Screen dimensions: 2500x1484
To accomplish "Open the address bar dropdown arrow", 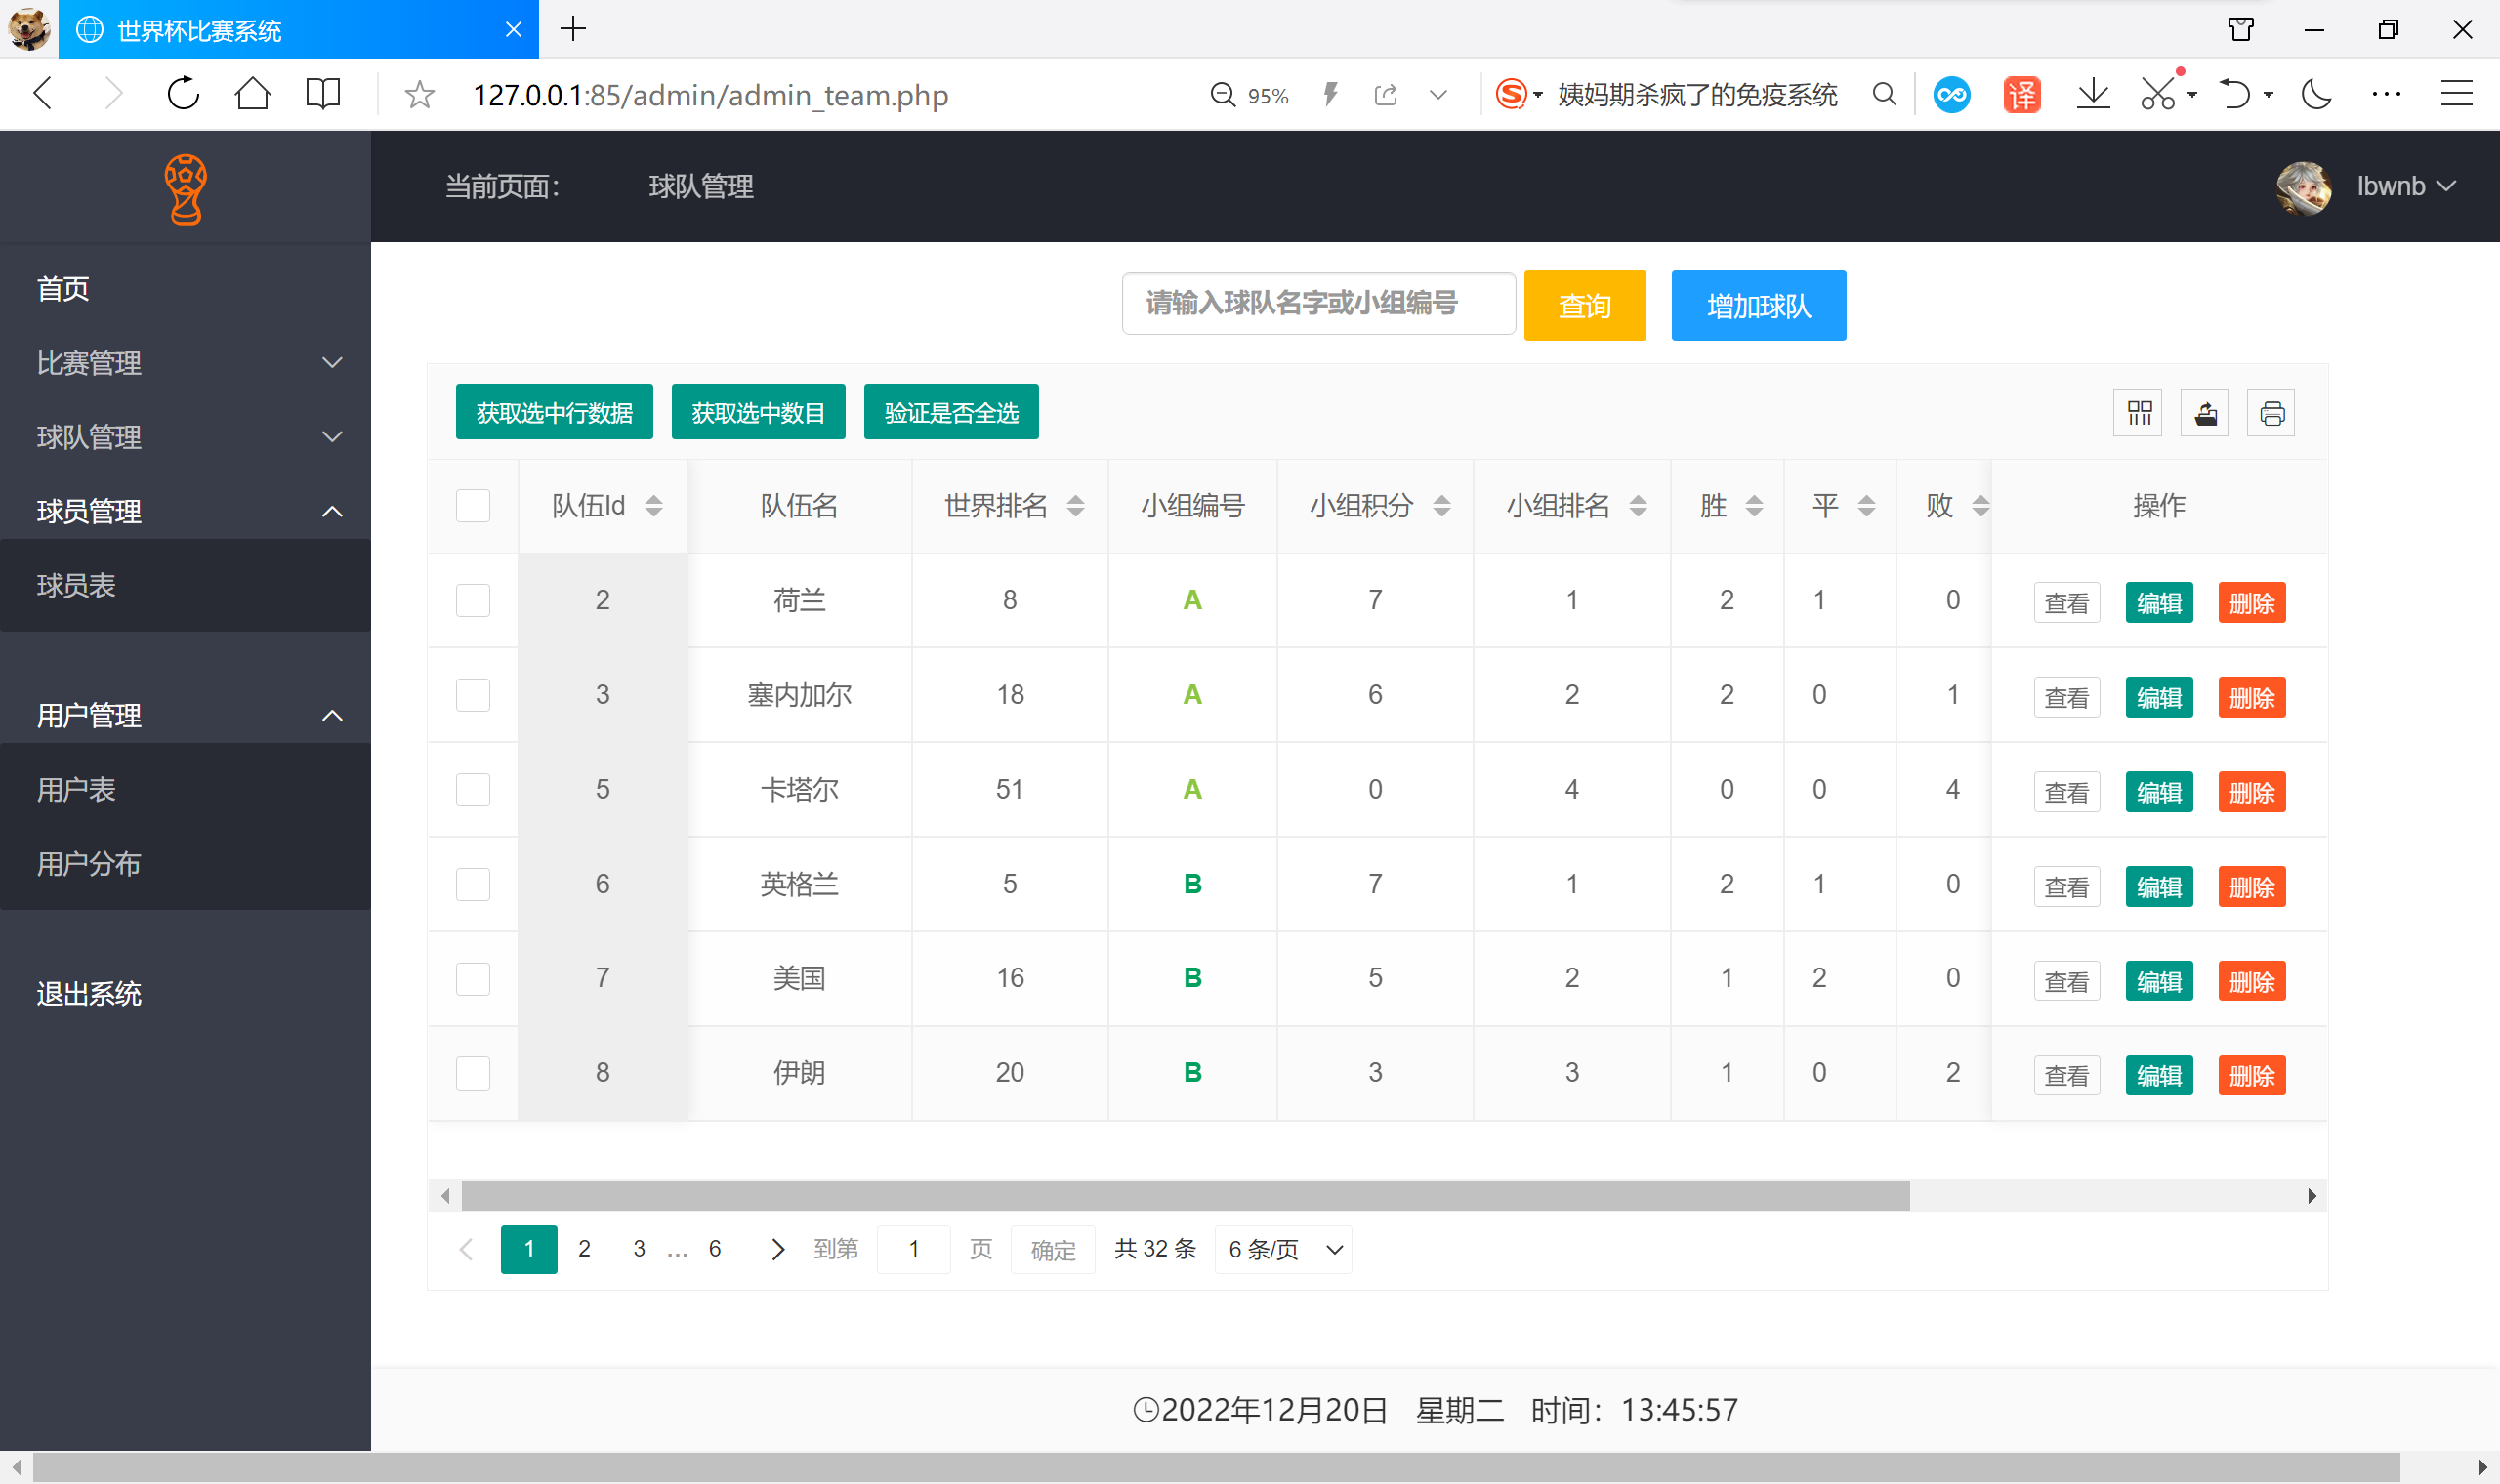I will click(x=1438, y=96).
